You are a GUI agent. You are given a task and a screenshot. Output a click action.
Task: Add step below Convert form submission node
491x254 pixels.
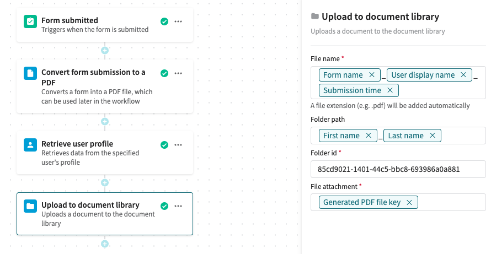(105, 122)
